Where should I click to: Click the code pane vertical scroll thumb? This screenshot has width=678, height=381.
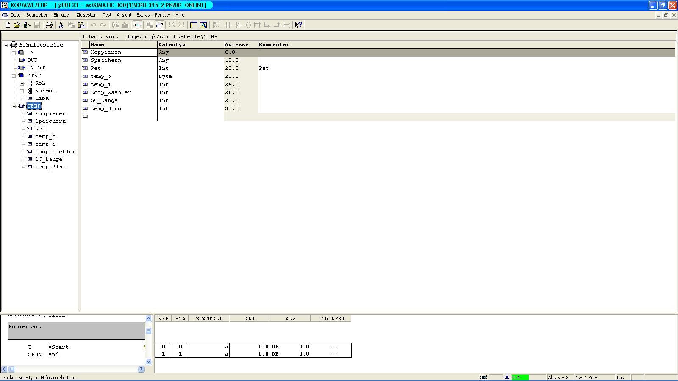[x=148, y=331]
